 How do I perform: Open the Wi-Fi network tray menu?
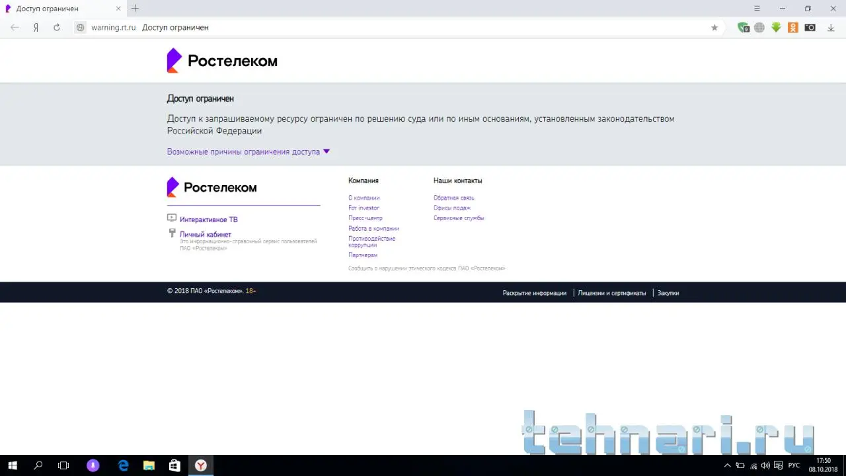(x=753, y=465)
